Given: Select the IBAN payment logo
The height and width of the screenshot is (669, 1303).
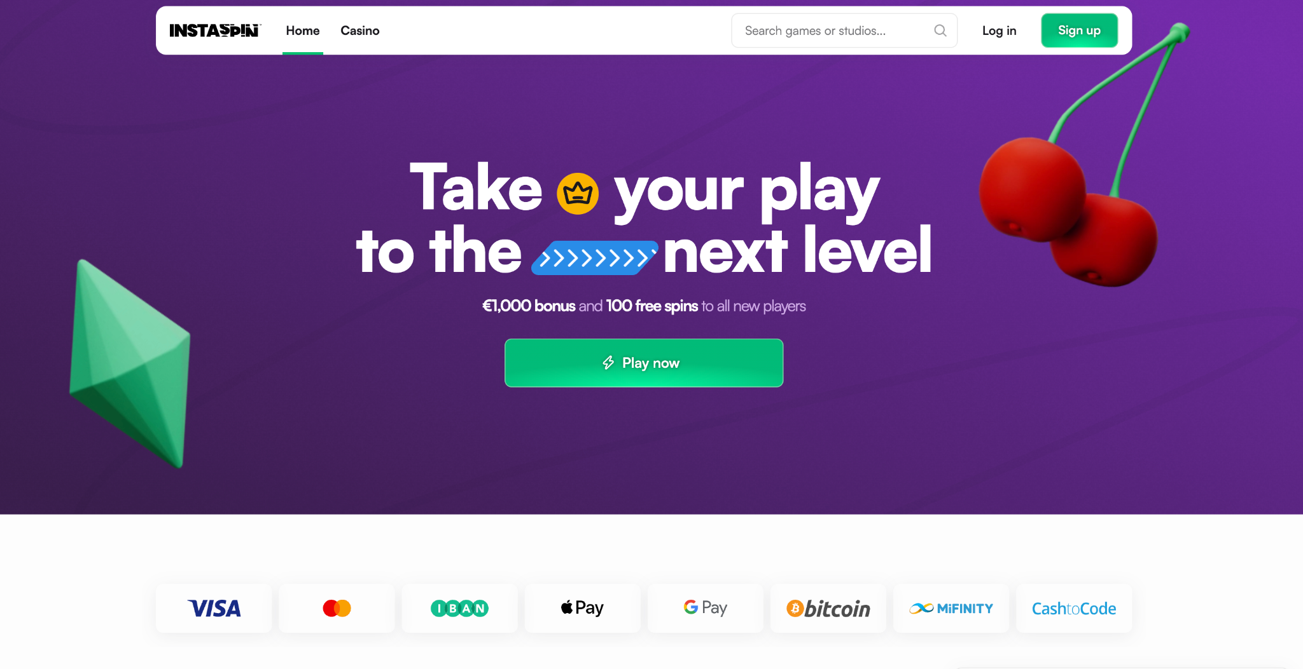Looking at the screenshot, I should (x=459, y=608).
